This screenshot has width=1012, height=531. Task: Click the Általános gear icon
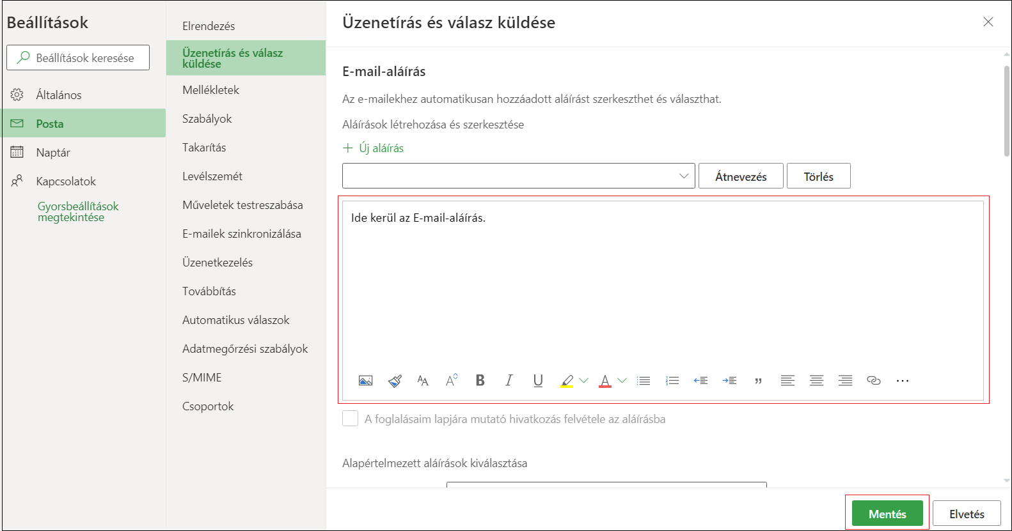point(17,95)
